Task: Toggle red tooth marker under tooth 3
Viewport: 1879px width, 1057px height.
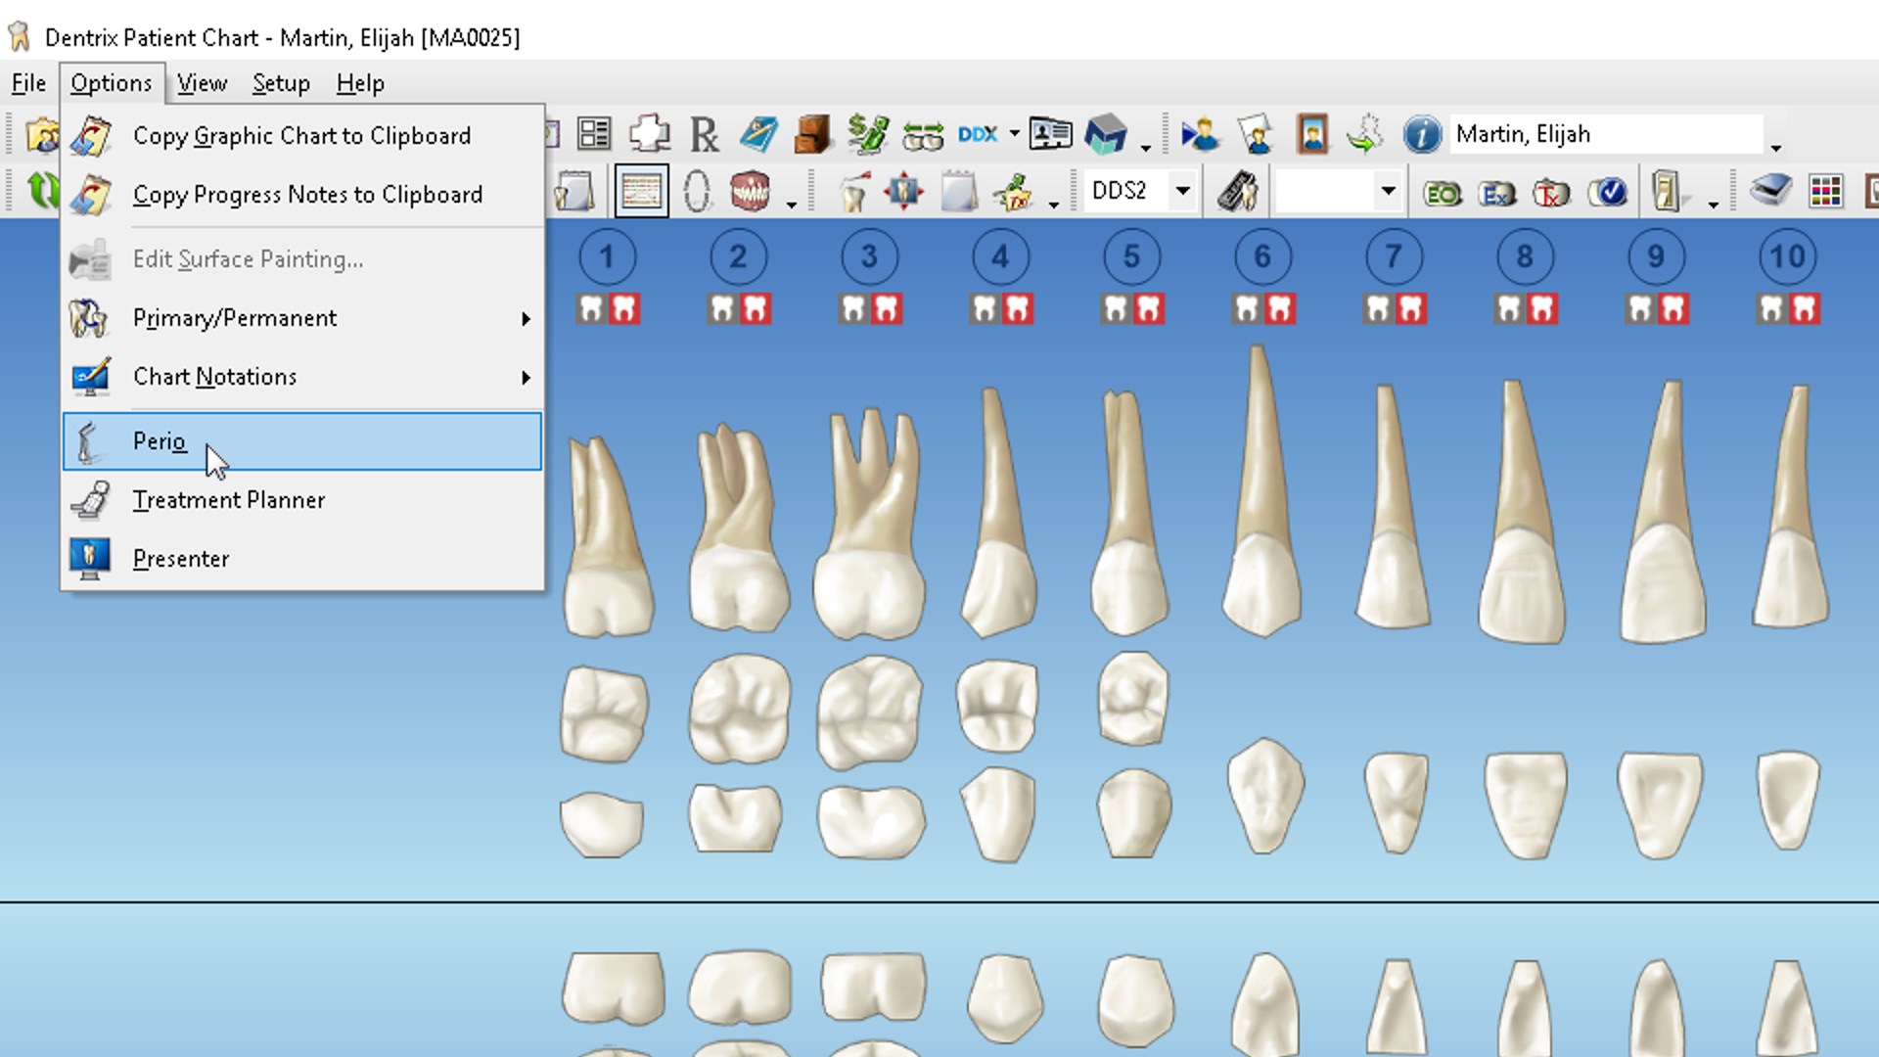Action: [x=887, y=309]
